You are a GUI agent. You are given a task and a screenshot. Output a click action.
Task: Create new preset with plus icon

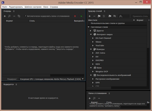pyautogui.click(x=90, y=16)
